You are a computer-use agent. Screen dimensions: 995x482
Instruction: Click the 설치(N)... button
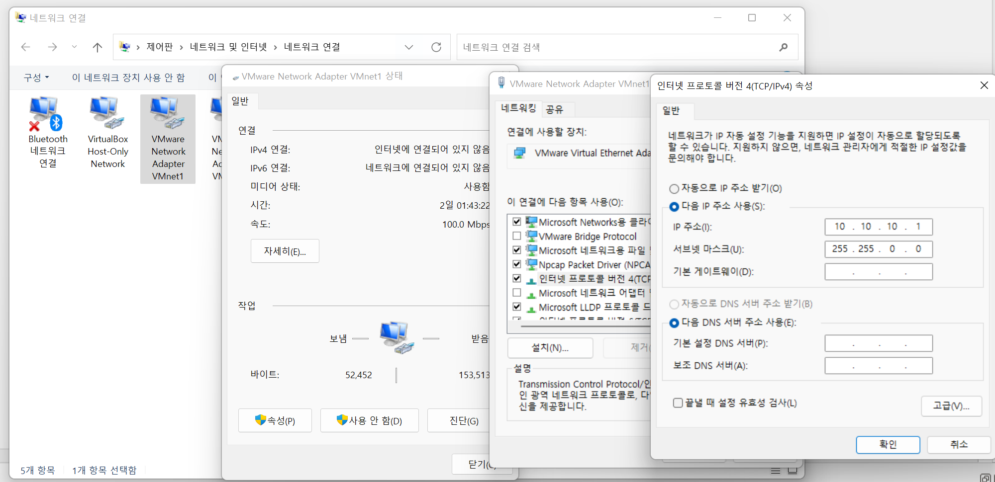(550, 347)
